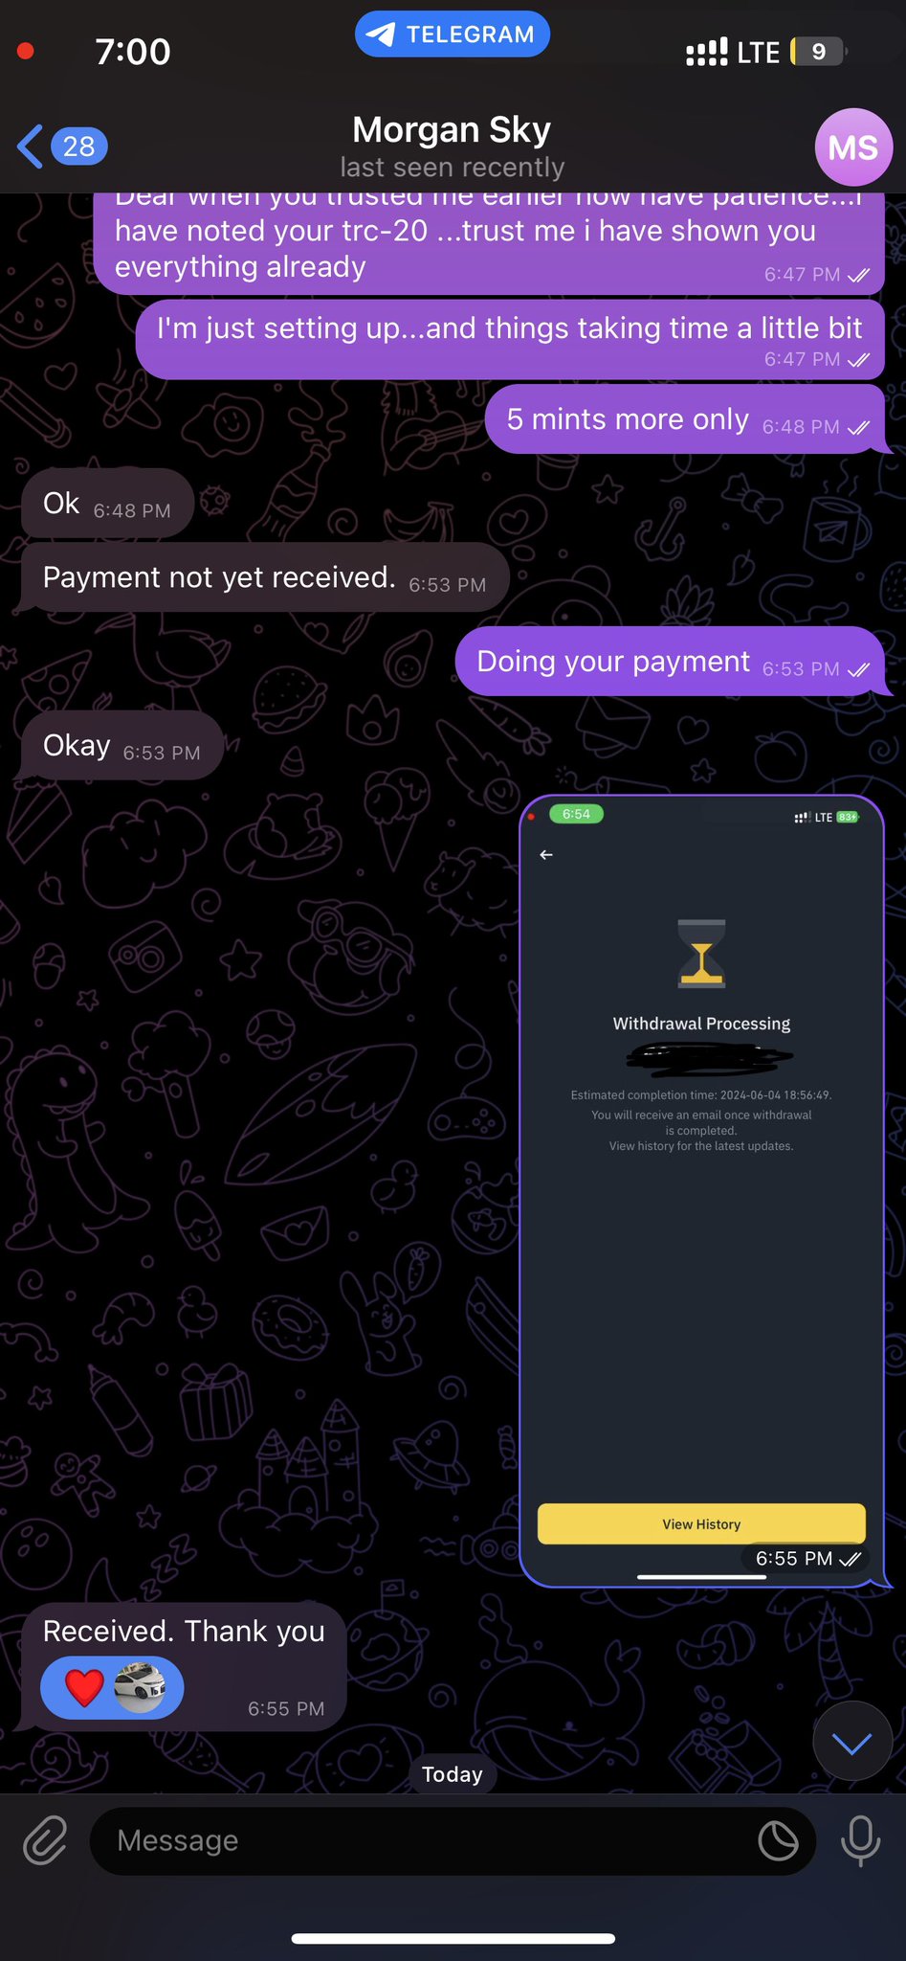Tap the car avatar reaction
The image size is (906, 1961).
[x=140, y=1688]
